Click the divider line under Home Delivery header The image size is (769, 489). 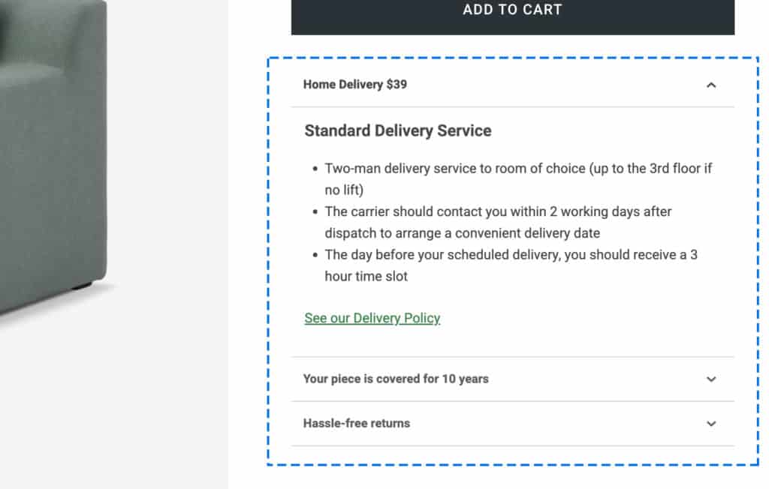point(512,106)
